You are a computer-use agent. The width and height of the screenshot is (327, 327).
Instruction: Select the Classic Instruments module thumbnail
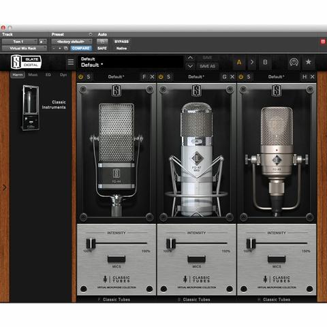click(31, 108)
